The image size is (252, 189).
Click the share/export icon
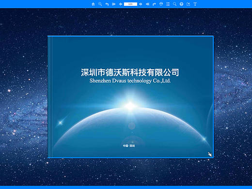[188, 4]
